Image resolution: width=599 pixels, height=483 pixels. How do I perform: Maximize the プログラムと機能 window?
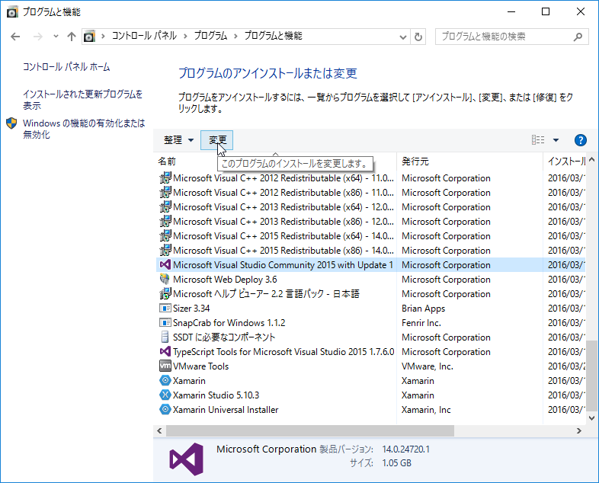(x=546, y=12)
